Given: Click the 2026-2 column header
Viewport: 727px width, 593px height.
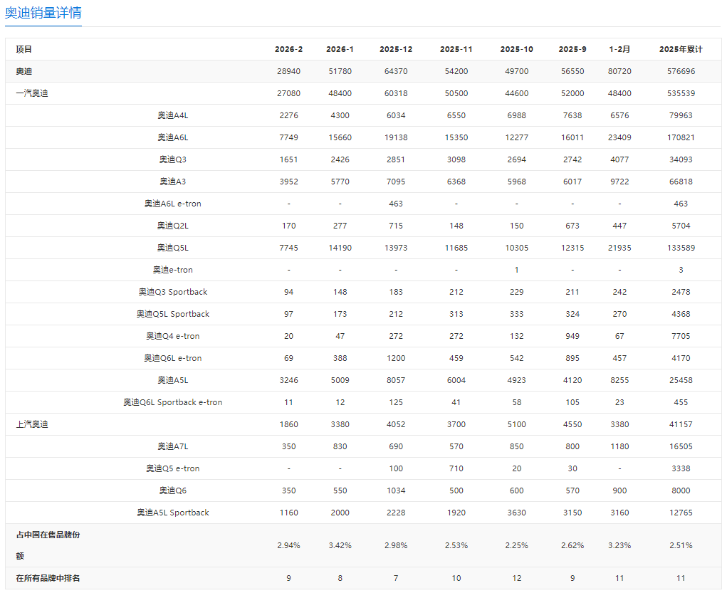Looking at the screenshot, I should pyautogui.click(x=288, y=49).
